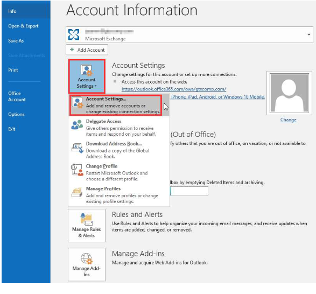Choose Delegate Access menu entry
Screen dimensions: 316x294
click(x=119, y=128)
